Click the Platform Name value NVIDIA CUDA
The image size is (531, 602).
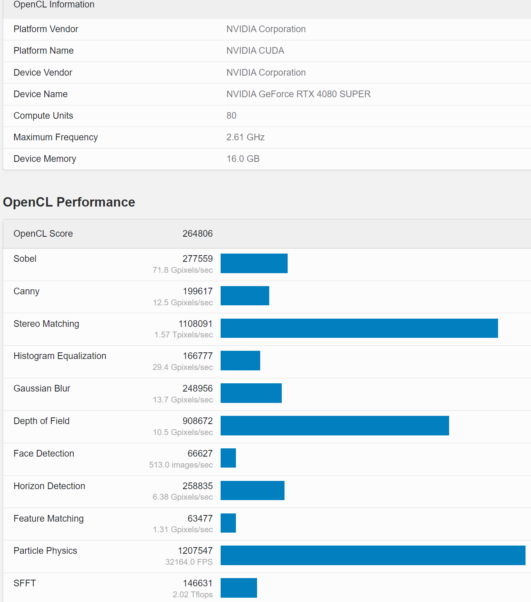tap(255, 51)
